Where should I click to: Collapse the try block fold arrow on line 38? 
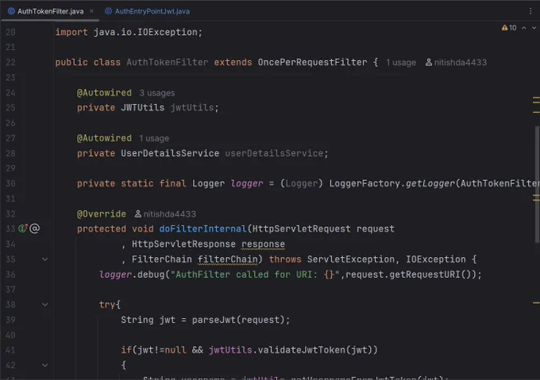[44, 305]
